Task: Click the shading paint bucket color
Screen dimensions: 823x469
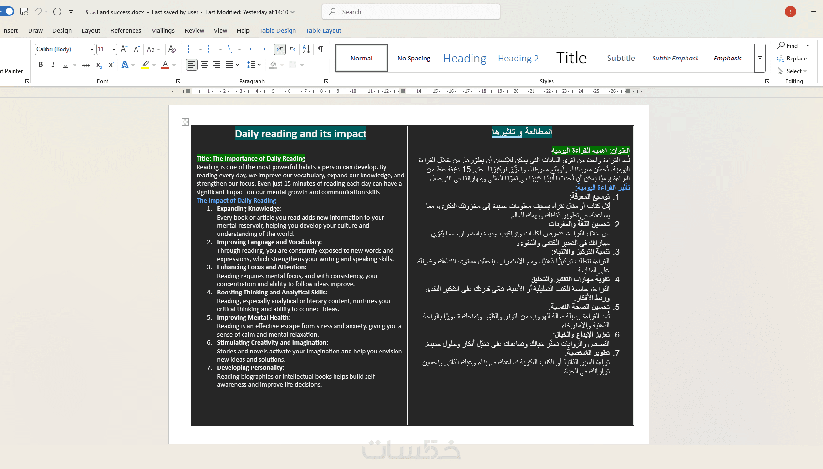Action: 273,65
